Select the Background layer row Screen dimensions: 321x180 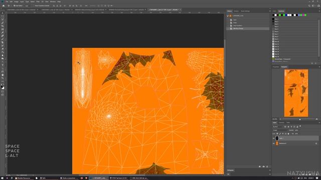point(295,143)
